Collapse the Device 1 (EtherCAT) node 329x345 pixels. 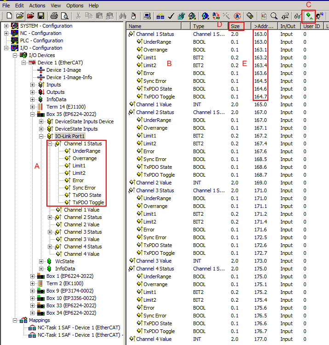click(x=23, y=63)
